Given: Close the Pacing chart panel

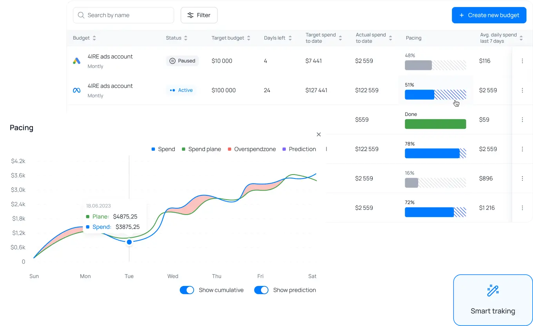Looking at the screenshot, I should (x=319, y=135).
